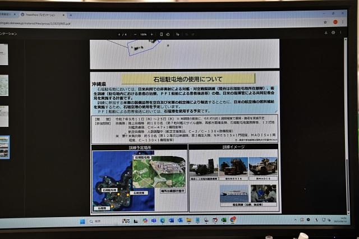
Task: Click the zoom in plus button
Action: tap(153, 35)
